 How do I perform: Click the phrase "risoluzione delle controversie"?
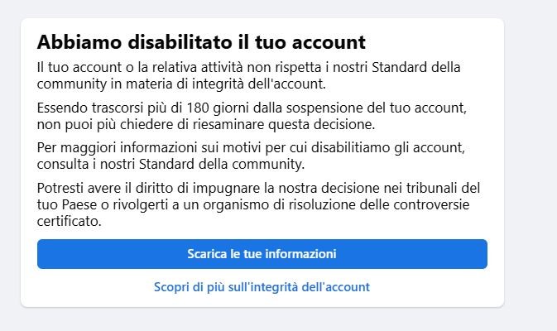379,205
